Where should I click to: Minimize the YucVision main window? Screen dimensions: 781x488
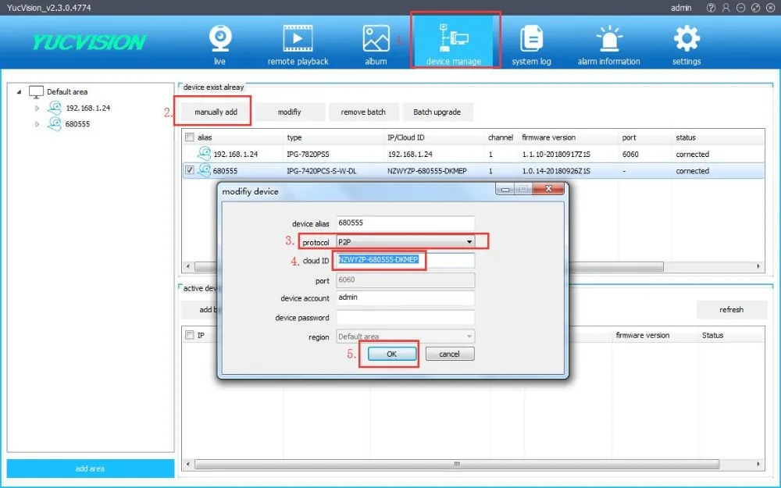pos(740,8)
